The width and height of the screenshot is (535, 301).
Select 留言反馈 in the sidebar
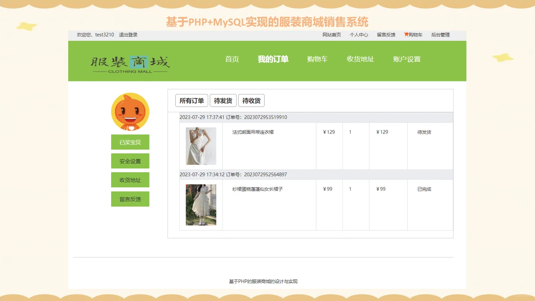[x=130, y=199]
